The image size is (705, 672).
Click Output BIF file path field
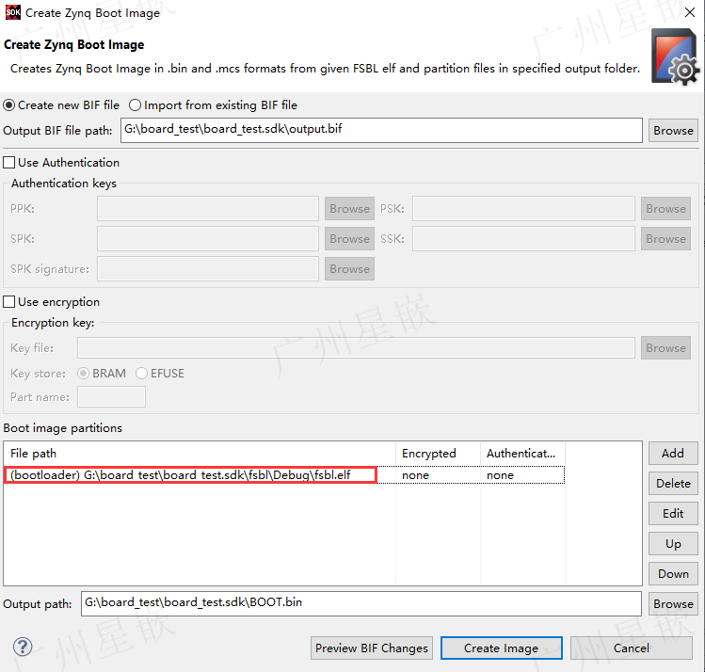[x=381, y=131]
